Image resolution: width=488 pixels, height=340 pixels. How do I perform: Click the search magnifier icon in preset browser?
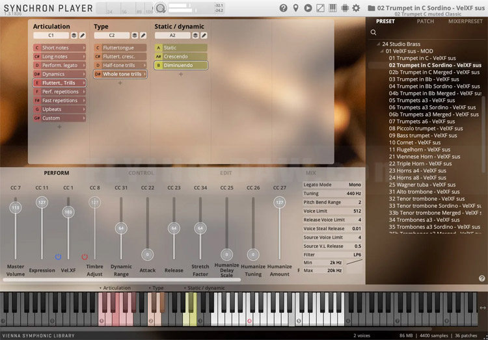373,33
